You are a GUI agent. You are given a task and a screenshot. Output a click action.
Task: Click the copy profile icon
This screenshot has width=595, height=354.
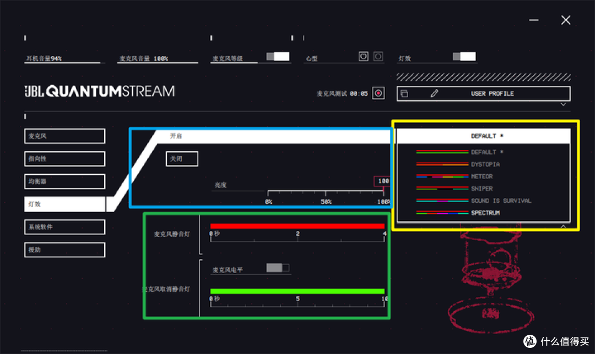(x=404, y=93)
